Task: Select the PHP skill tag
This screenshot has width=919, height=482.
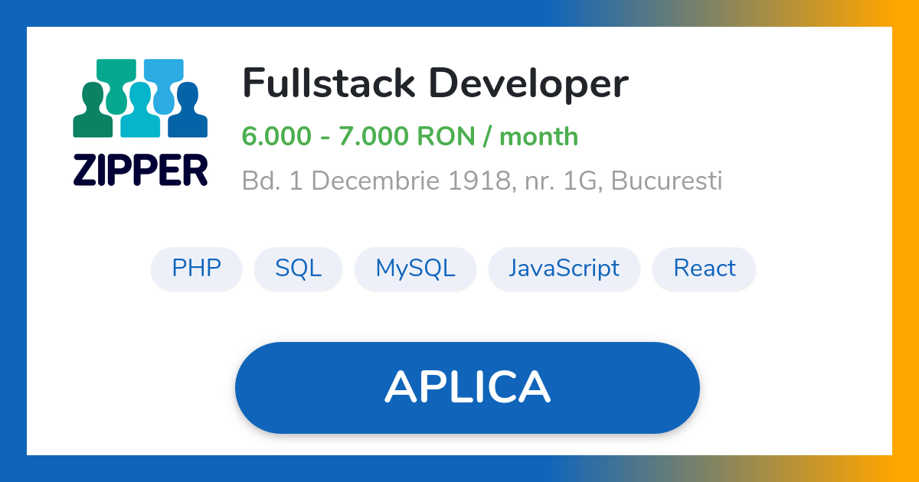Action: tap(196, 269)
